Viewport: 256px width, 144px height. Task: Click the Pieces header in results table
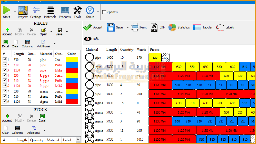tap(155, 50)
